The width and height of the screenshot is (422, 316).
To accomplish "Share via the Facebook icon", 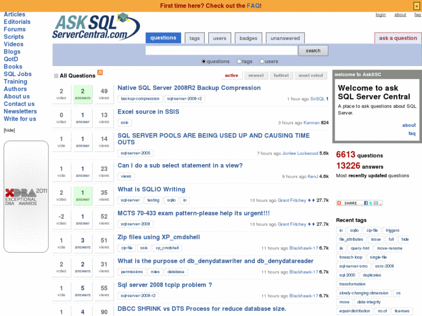I will (366, 203).
